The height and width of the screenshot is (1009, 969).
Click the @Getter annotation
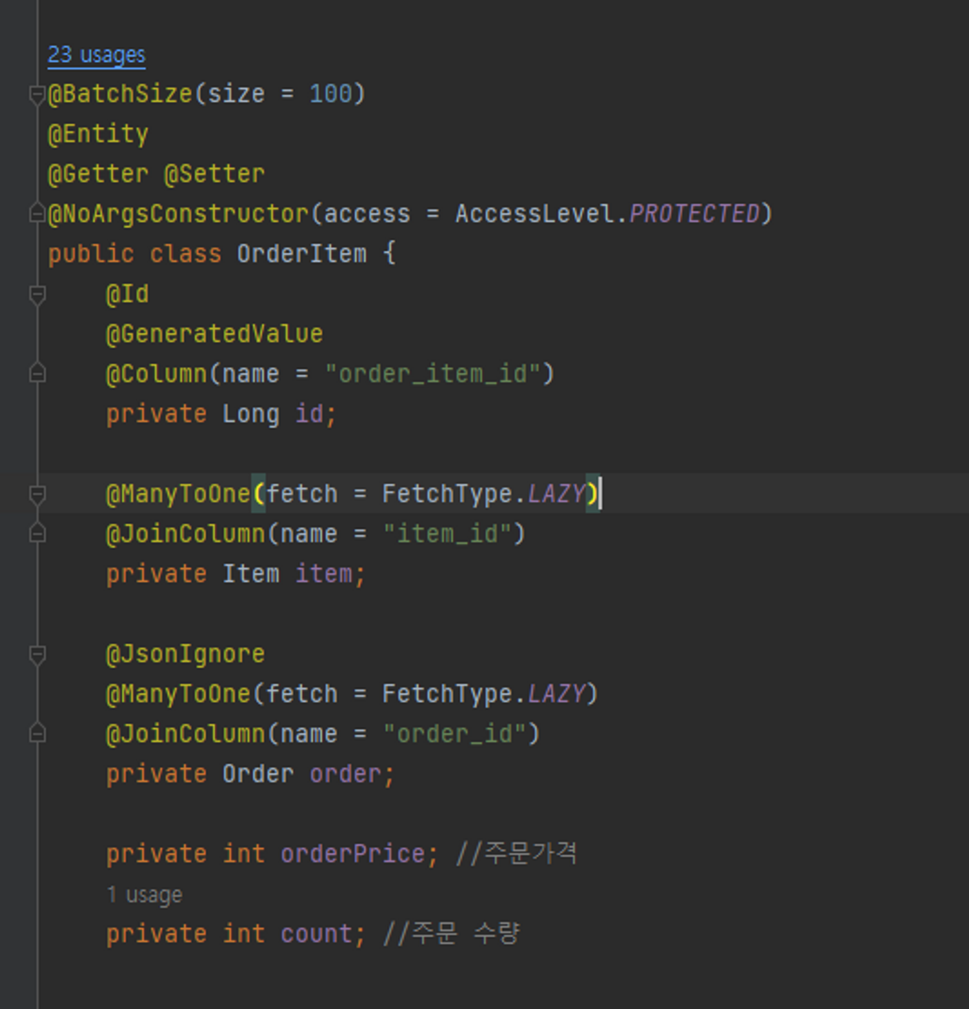coord(98,174)
